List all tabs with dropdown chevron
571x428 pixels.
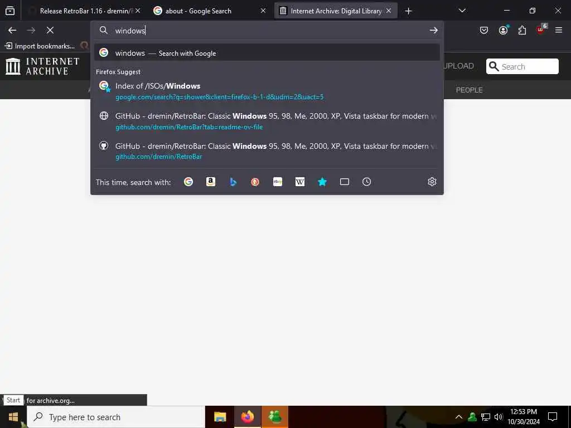click(x=462, y=11)
